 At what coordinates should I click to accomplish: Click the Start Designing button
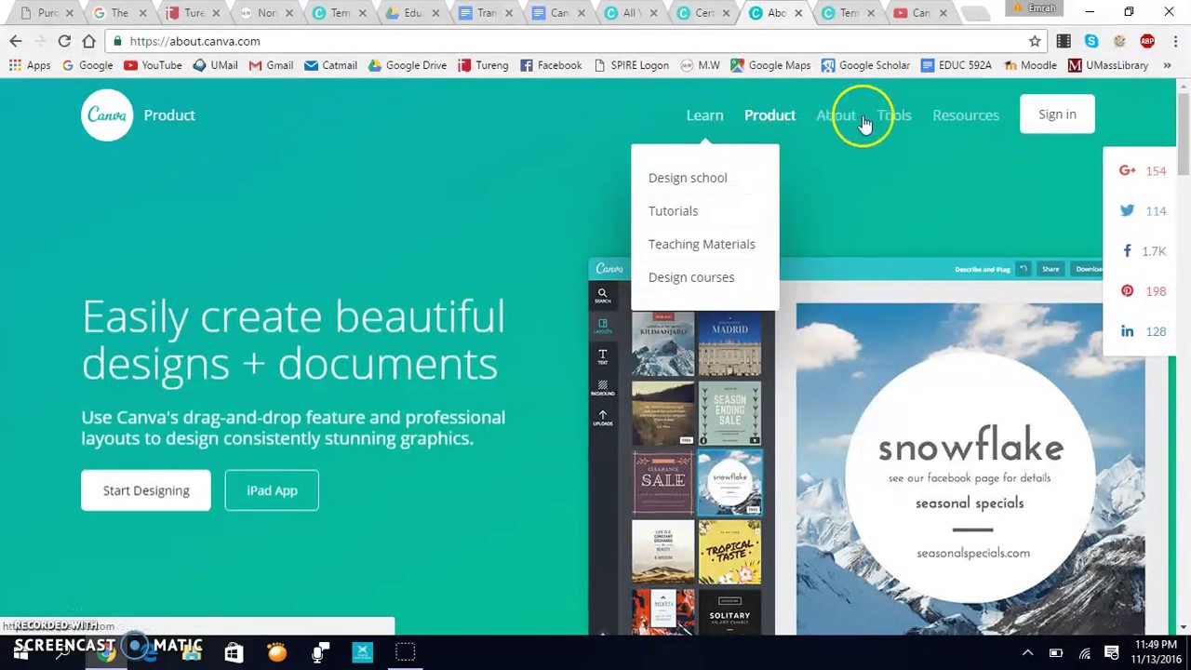tap(146, 490)
